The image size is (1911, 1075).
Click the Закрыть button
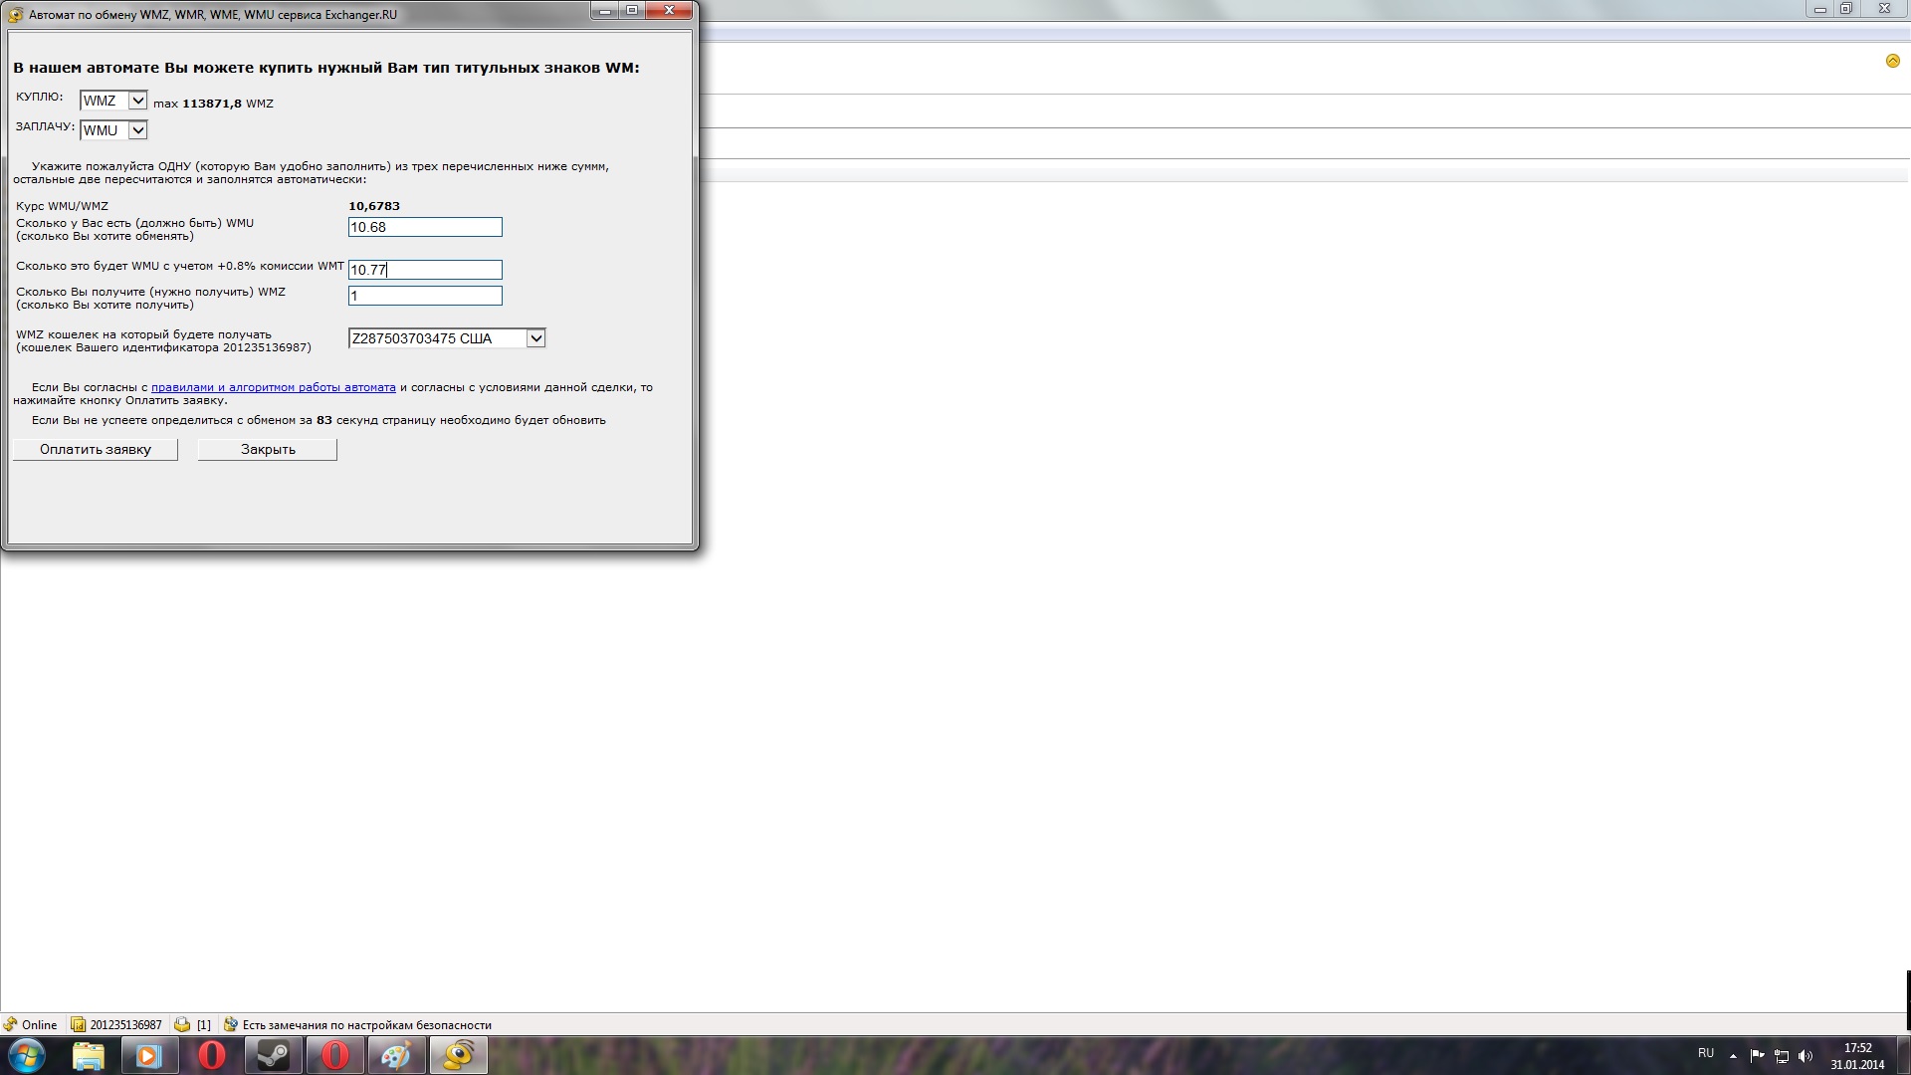268,450
